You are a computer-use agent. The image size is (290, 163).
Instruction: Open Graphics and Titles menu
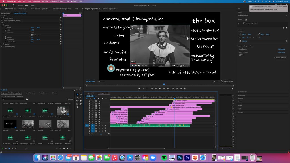tap(56, 1)
